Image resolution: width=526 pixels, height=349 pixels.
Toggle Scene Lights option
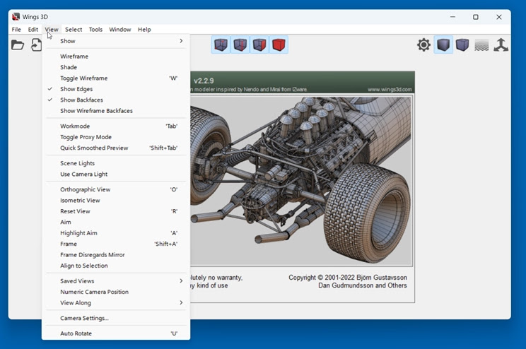pos(116,163)
